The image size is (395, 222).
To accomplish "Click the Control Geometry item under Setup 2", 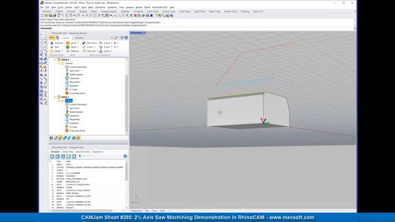I will click(78, 67).
